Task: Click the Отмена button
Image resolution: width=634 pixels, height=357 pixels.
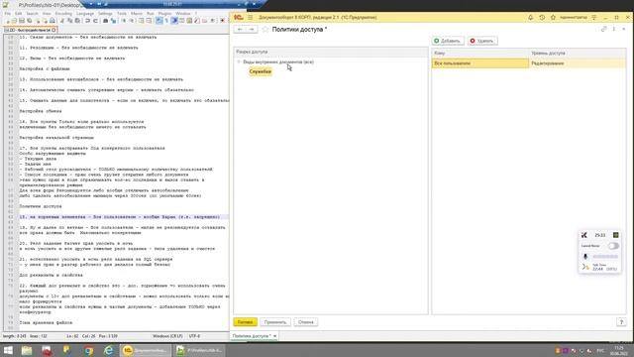Action: (306, 322)
